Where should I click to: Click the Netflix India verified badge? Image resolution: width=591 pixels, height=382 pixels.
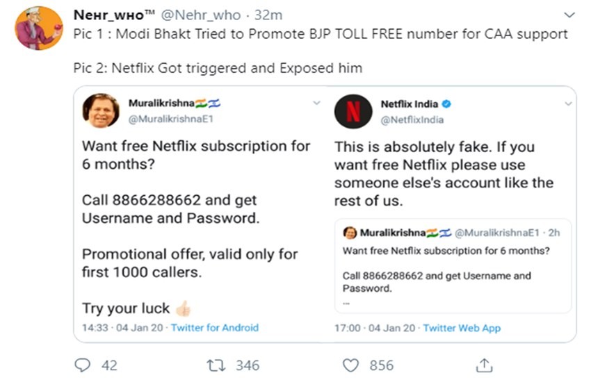[x=447, y=104]
